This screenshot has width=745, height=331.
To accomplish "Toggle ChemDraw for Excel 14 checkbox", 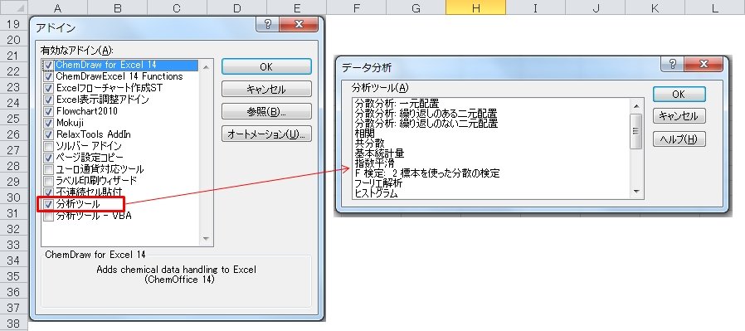I will (48, 65).
